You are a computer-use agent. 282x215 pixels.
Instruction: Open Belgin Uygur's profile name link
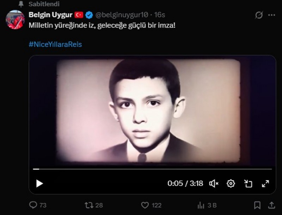coord(50,15)
